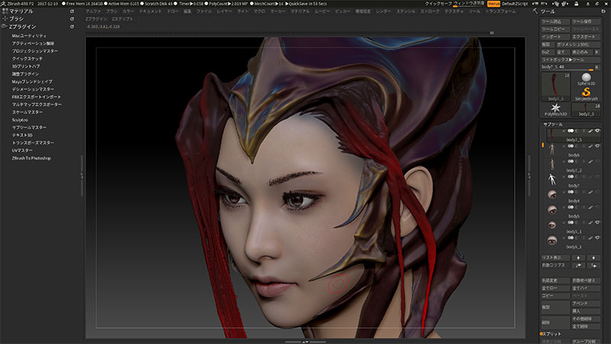Image resolution: width=611 pixels, height=344 pixels.
Task: Toggle polypaint brush icon on body6 row
Action: tap(590, 146)
